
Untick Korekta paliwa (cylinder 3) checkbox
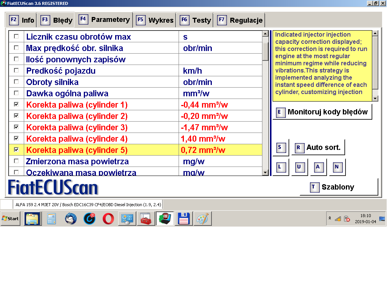(16, 127)
